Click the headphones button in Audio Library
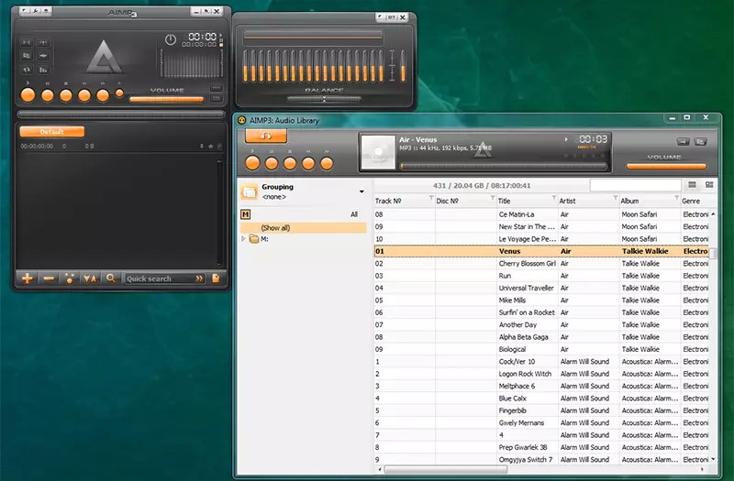Viewport: 734px width, 481px height. (266, 136)
